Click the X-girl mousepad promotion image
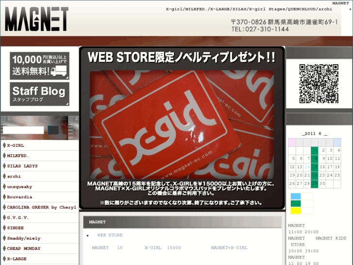This screenshot has height=265, width=353. coord(182,124)
